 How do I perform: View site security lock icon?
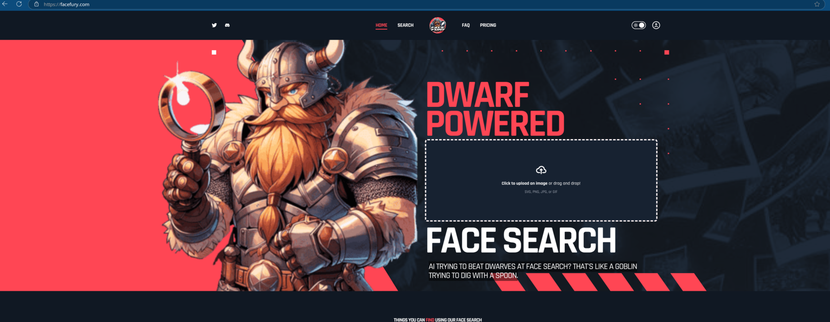click(36, 4)
